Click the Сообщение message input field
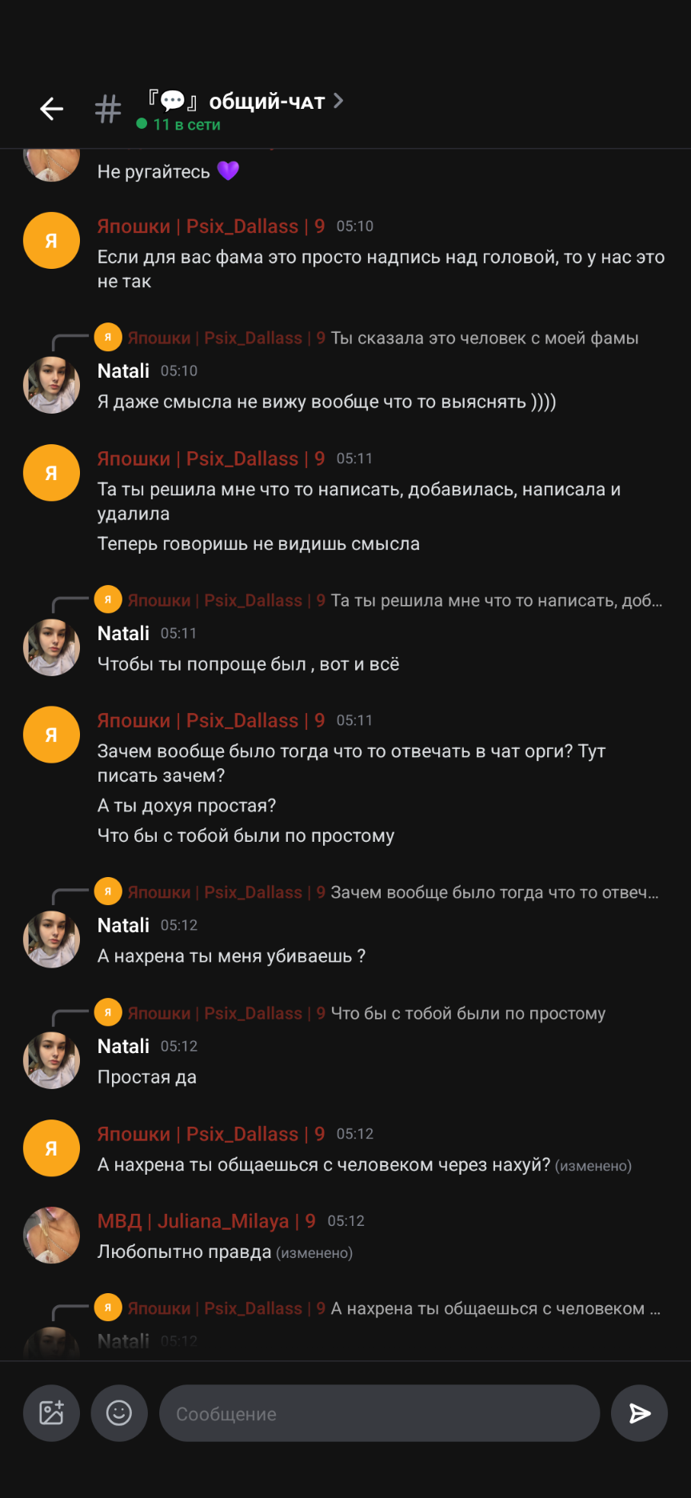The height and width of the screenshot is (1498, 691). [x=379, y=1413]
